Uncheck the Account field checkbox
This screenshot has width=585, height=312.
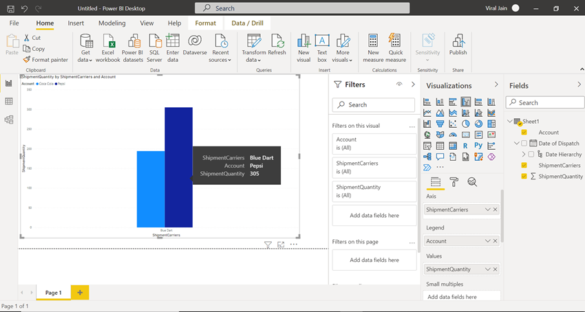524,133
